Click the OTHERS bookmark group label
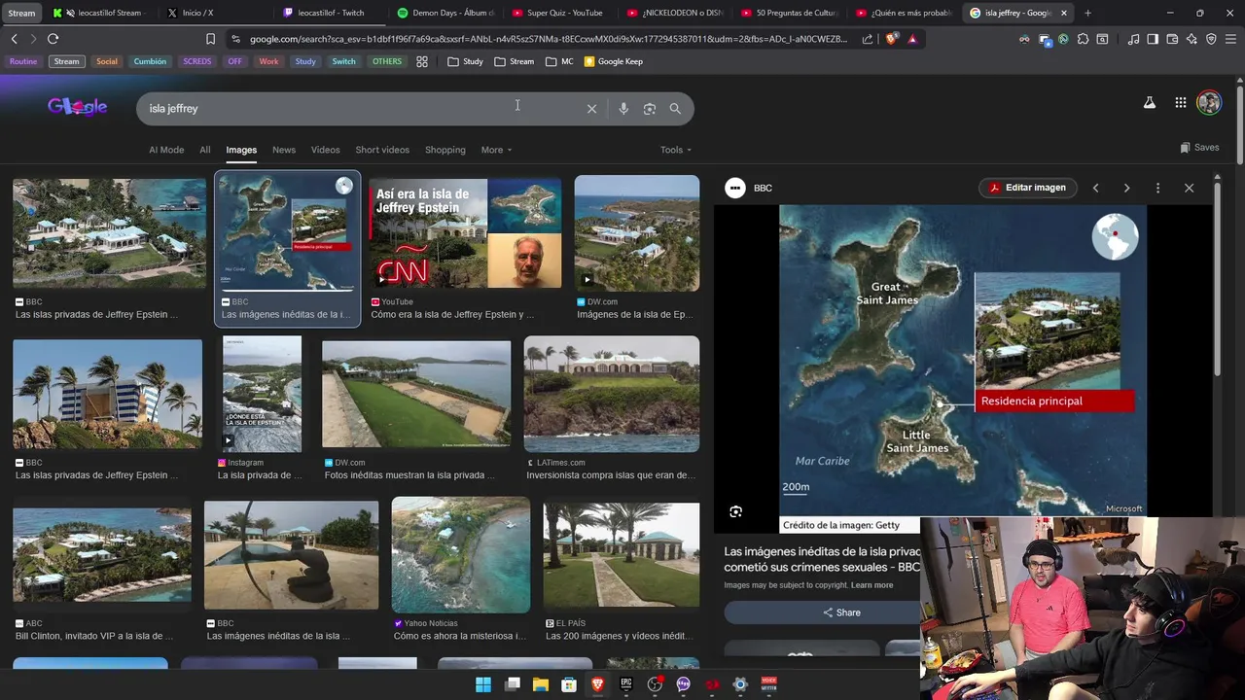The image size is (1245, 700). pyautogui.click(x=386, y=61)
